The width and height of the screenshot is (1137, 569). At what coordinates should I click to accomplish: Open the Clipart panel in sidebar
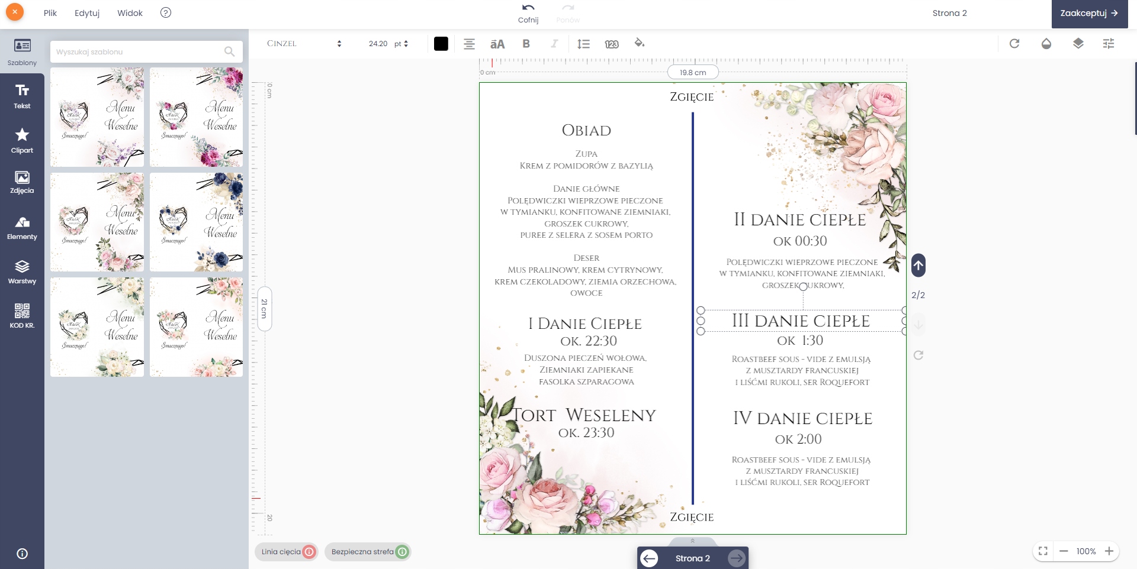[x=22, y=141]
